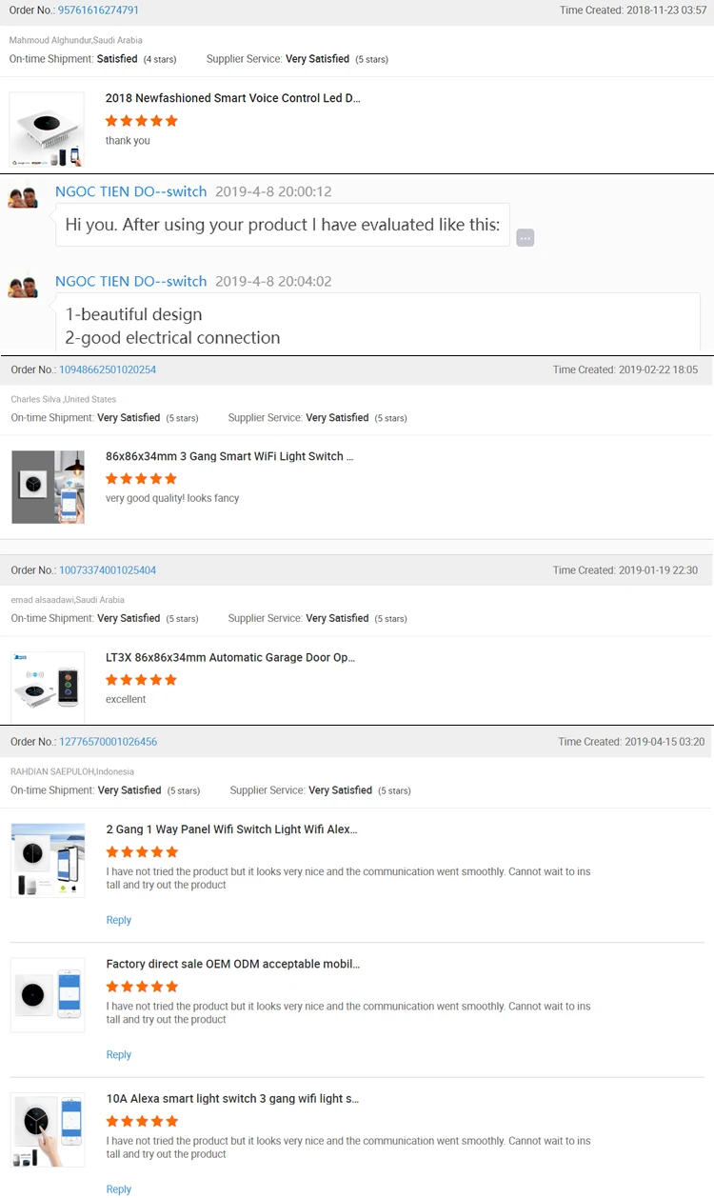Click the star rating above "thank you" review
This screenshot has width=714, height=1198.
(x=142, y=121)
